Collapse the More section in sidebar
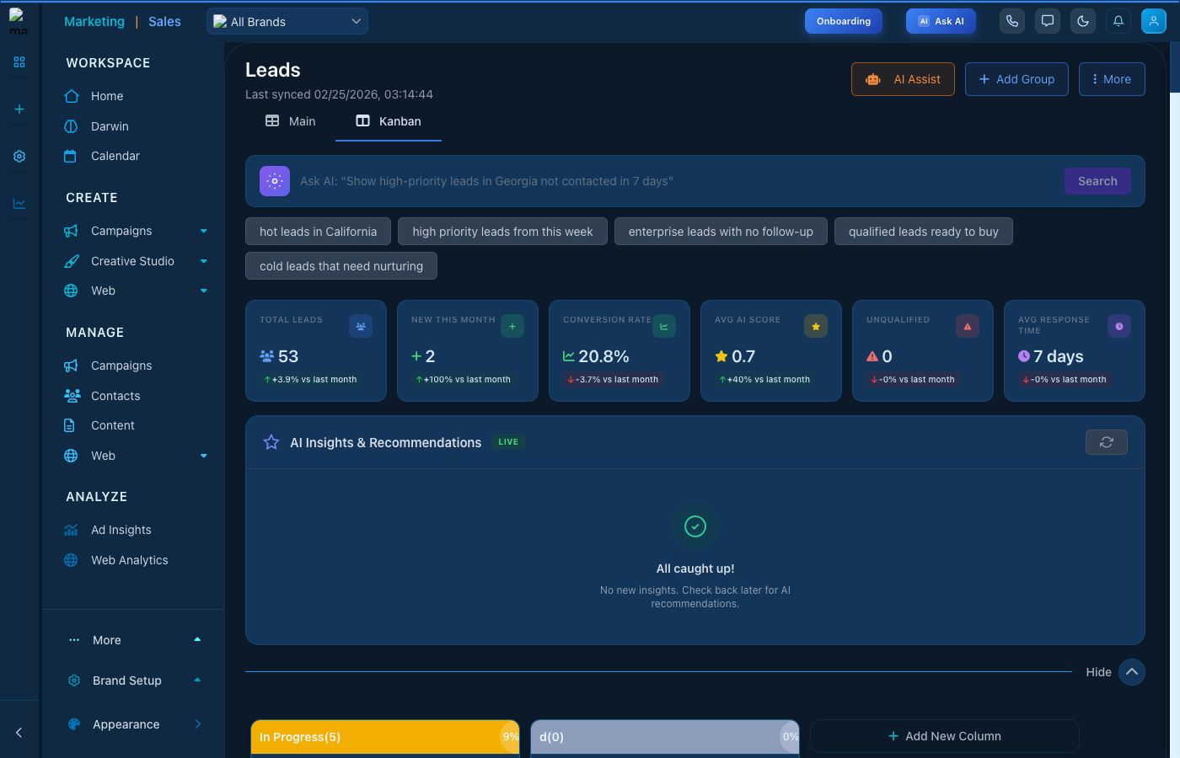Image resolution: width=1180 pixels, height=758 pixels. click(197, 640)
